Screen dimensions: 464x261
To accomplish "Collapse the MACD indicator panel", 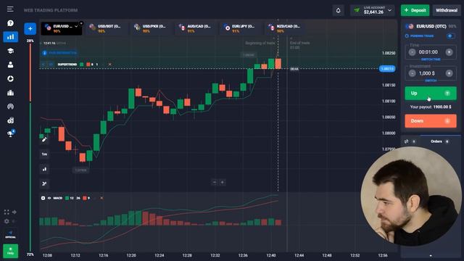I will pyautogui.click(x=43, y=198).
